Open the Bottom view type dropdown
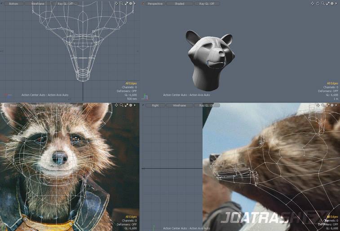This screenshot has height=231, width=340. (13, 4)
